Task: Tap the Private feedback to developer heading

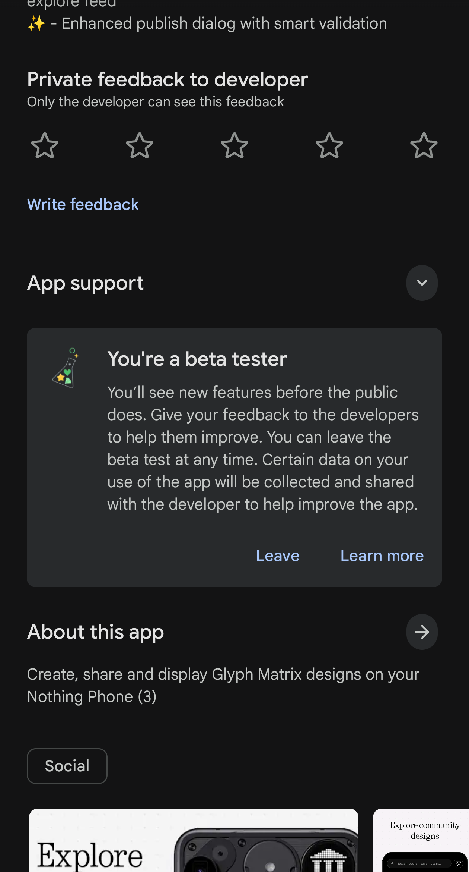Action: click(167, 79)
